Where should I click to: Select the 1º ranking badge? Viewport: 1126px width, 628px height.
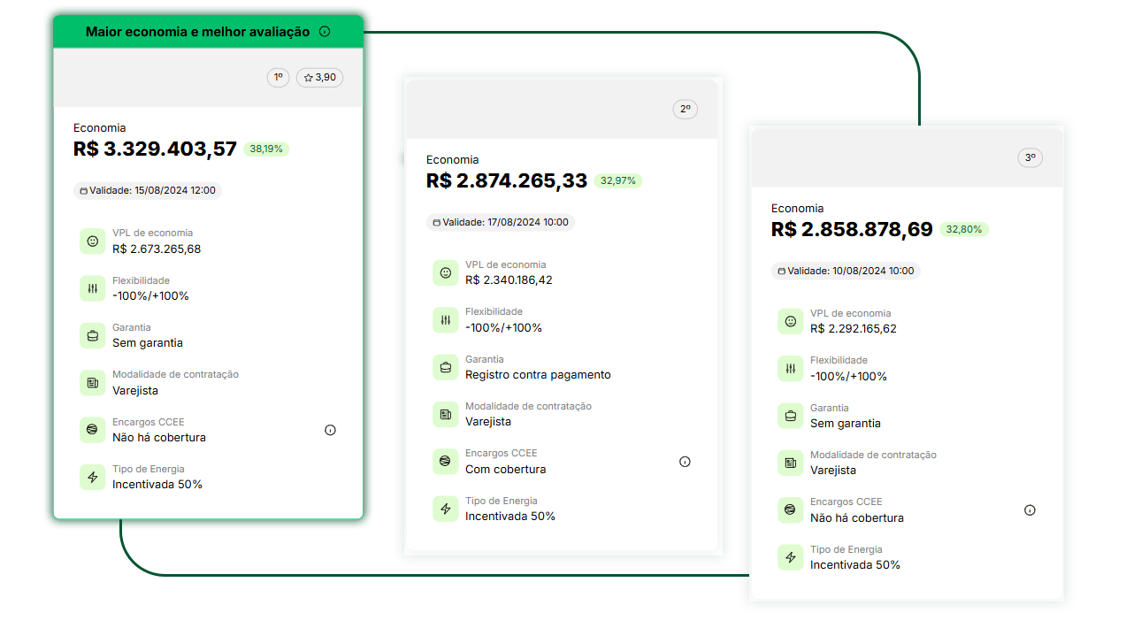[278, 78]
